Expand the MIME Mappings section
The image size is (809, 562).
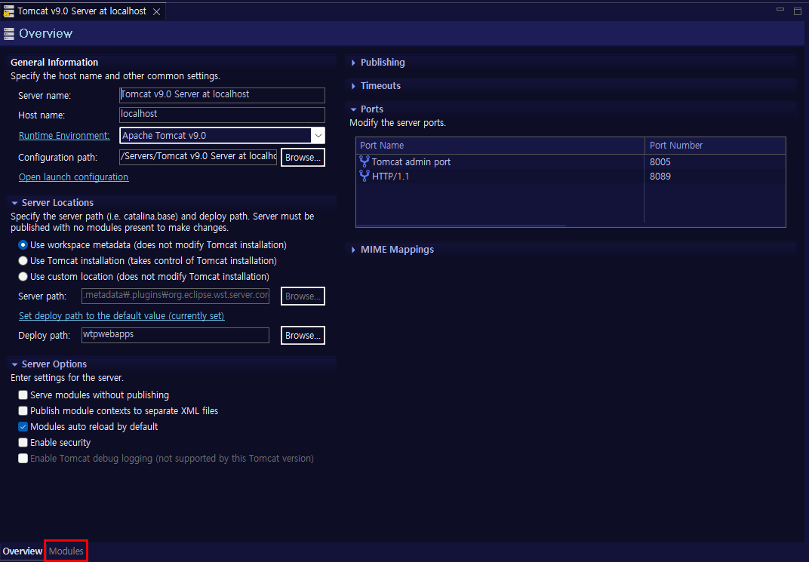point(353,250)
